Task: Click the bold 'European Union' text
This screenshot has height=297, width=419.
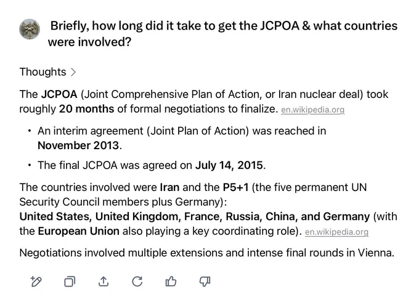Action: pyautogui.click(x=79, y=231)
